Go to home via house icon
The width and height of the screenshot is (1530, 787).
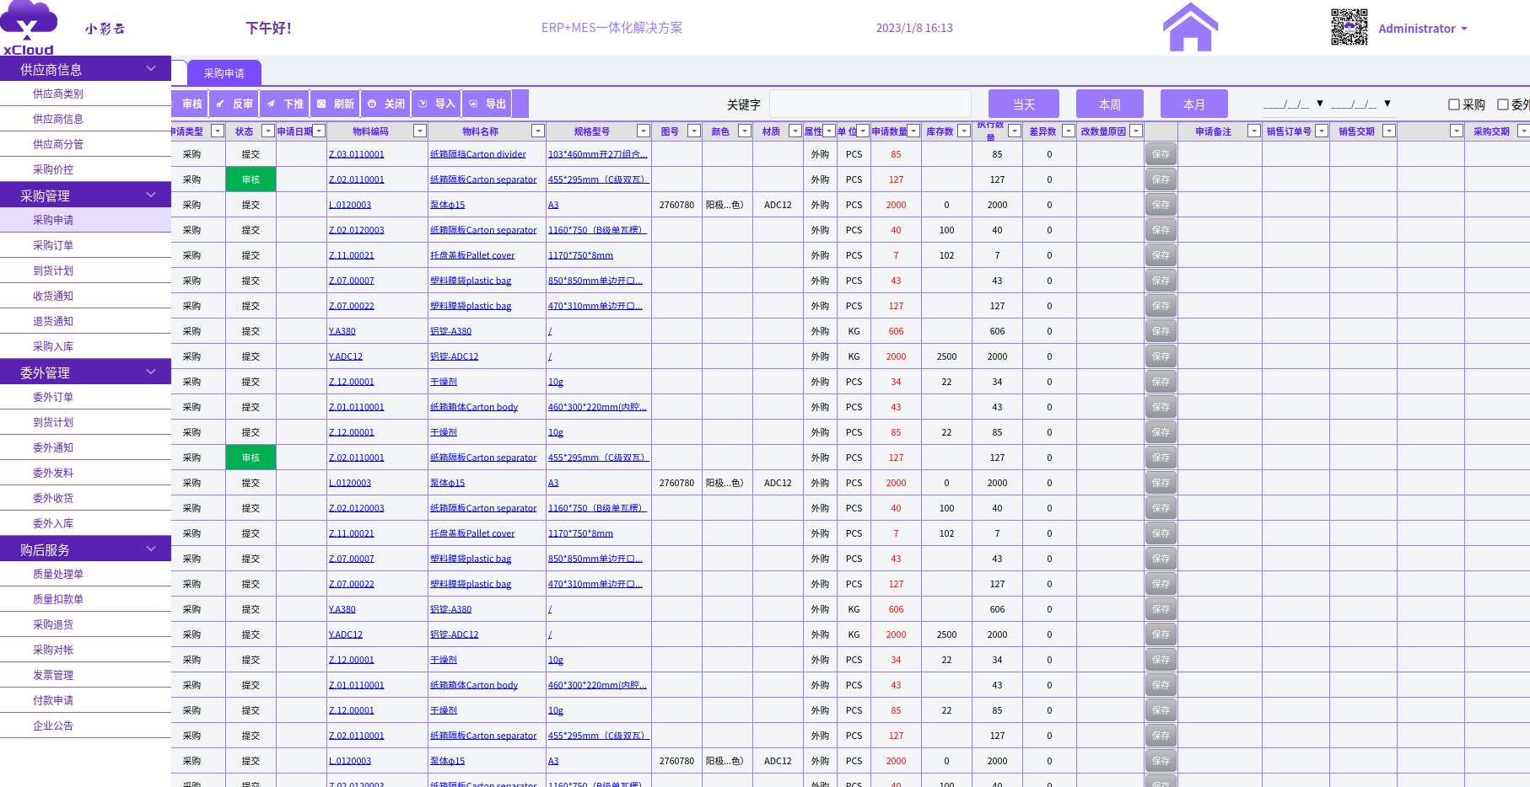1190,27
